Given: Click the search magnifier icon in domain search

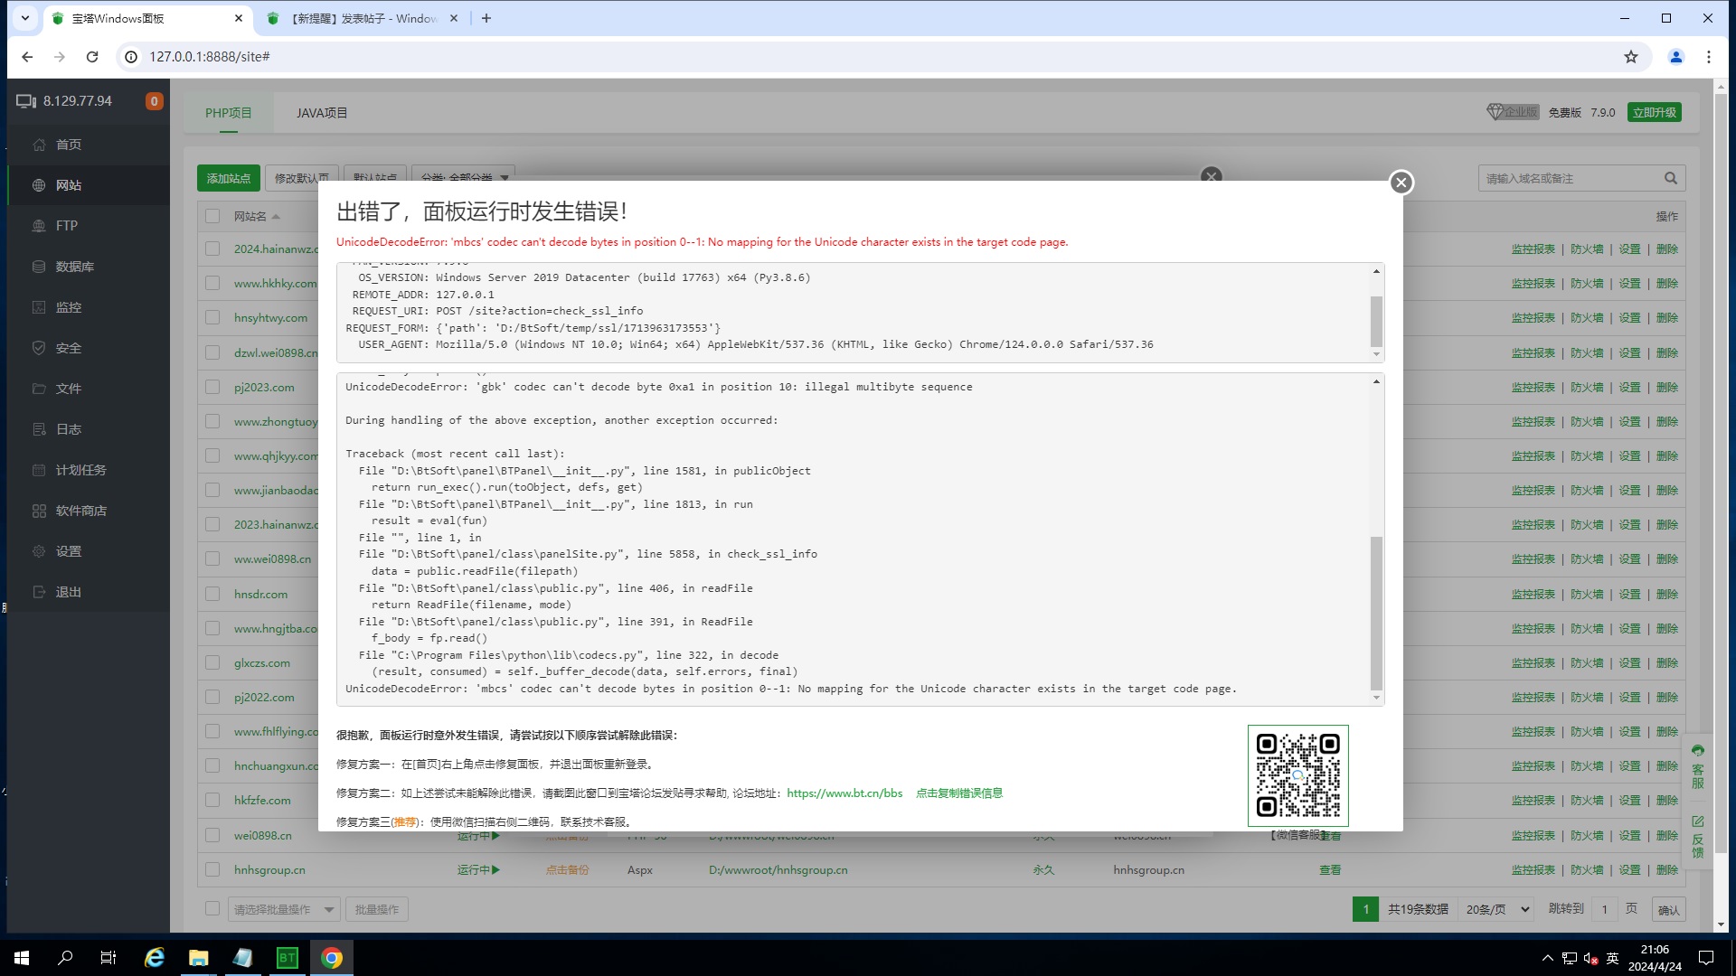Looking at the screenshot, I should click(x=1671, y=178).
